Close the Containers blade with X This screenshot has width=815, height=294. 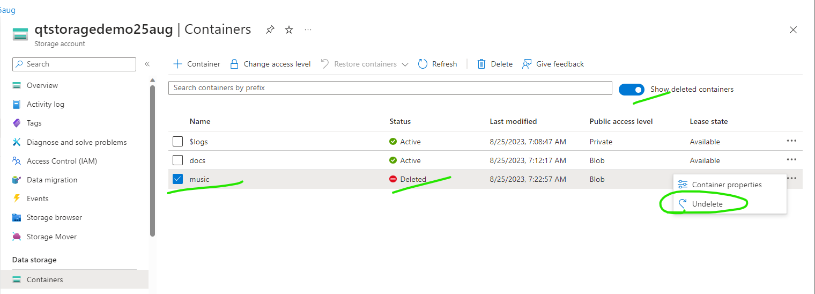tap(793, 30)
